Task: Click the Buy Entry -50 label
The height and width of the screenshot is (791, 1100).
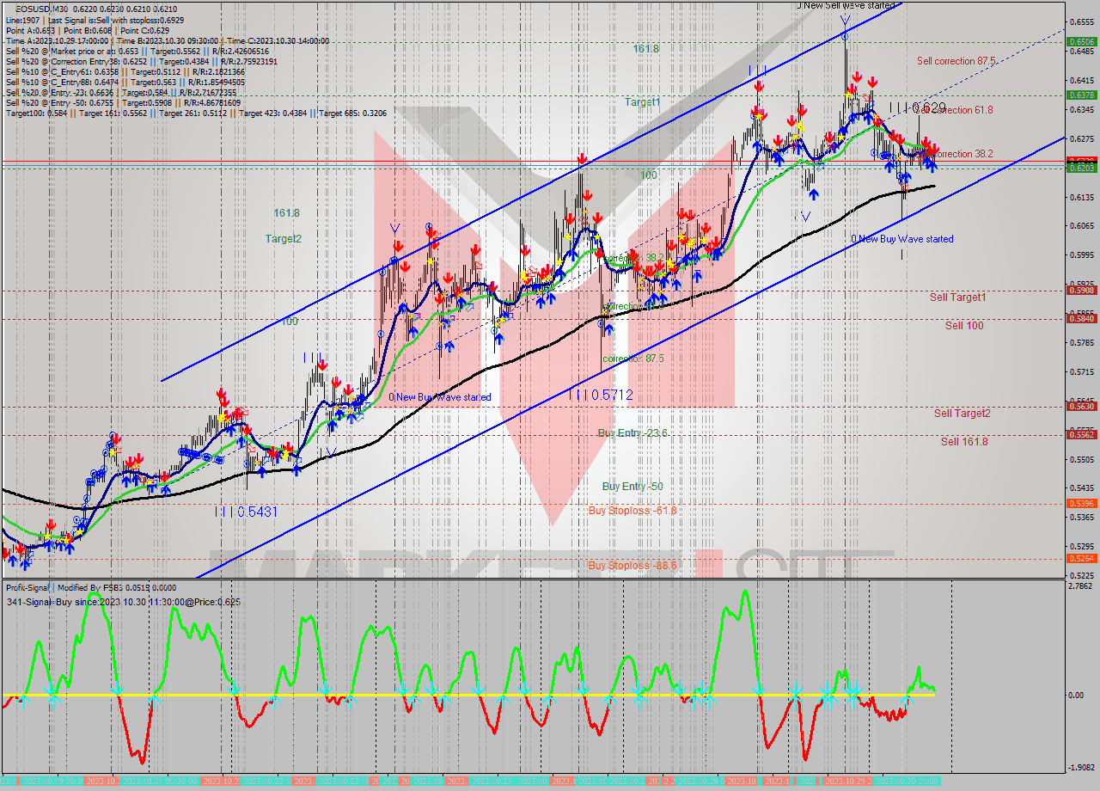Action: coord(632,487)
